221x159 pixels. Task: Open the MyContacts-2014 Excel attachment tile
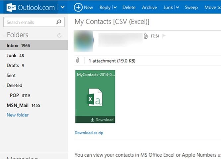[95, 96]
